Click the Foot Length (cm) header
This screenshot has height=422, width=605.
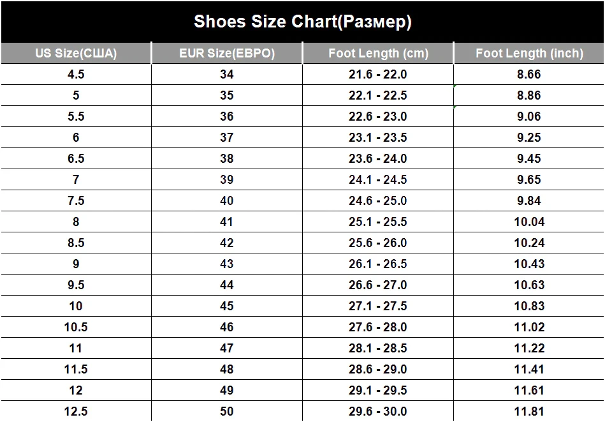(378, 53)
